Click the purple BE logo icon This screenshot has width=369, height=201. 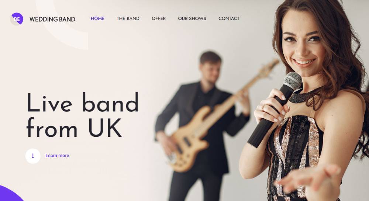pyautogui.click(x=17, y=19)
